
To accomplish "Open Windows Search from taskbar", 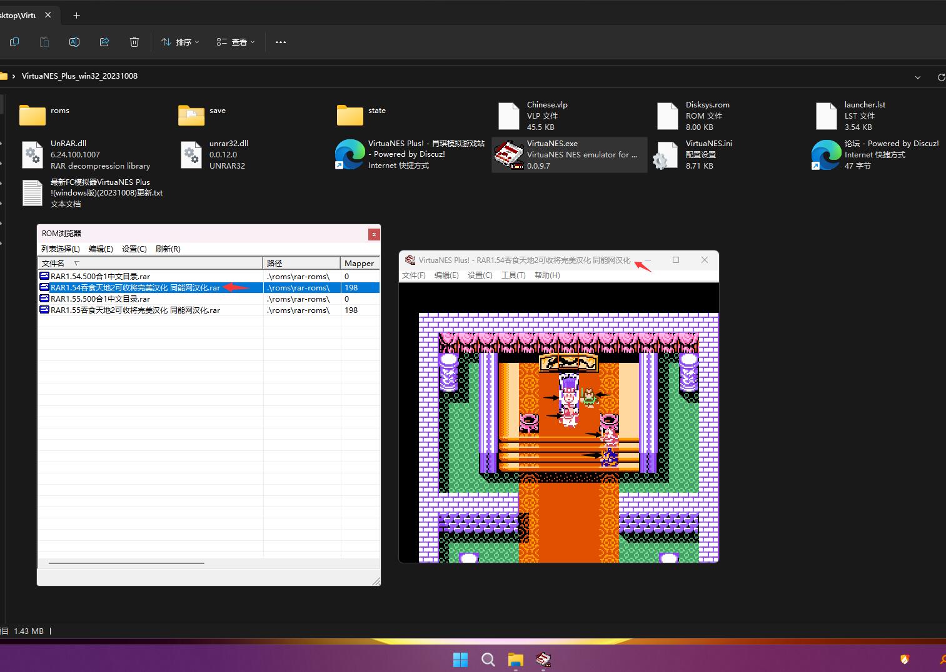I will (488, 659).
